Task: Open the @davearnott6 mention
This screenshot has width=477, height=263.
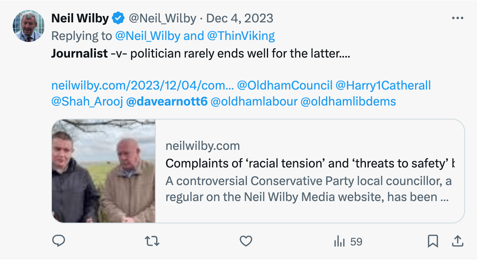Action: pyautogui.click(x=167, y=102)
